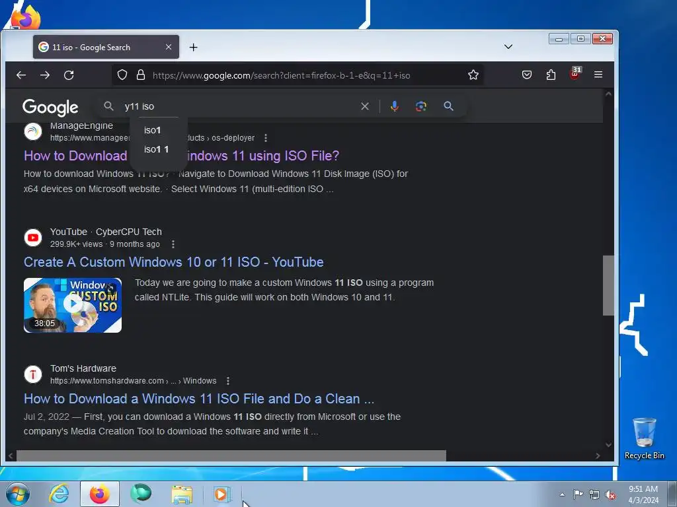Go back to the previous page

click(x=21, y=75)
